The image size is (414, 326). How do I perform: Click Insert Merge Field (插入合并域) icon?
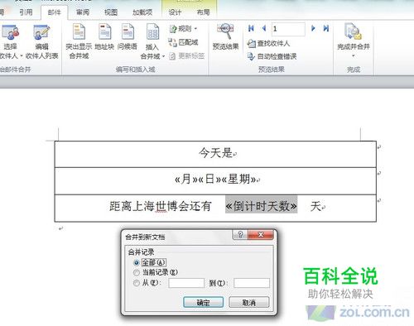click(152, 32)
